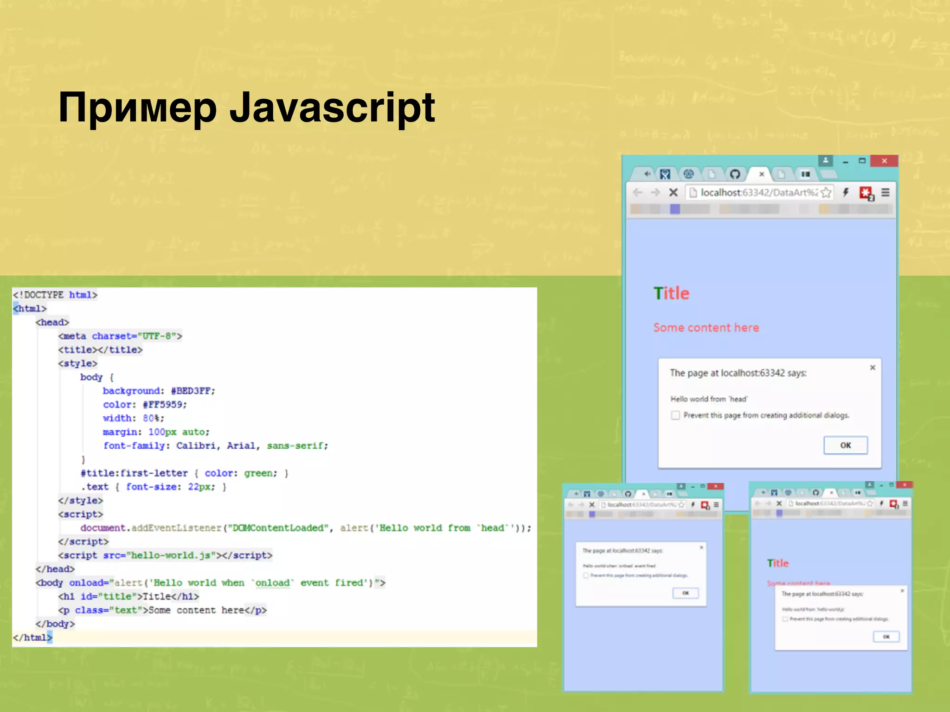
Task: Click the slide heading 'Пример Javascript'
Action: click(247, 108)
